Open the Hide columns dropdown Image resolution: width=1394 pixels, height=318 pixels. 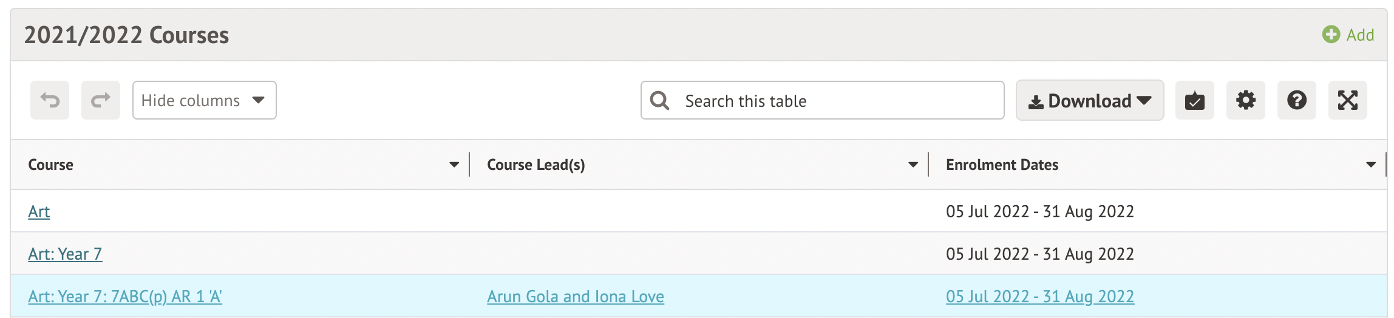(204, 100)
